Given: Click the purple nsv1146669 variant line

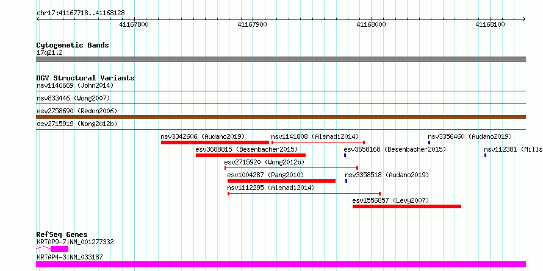Looking at the screenshot, I should pos(281,91).
